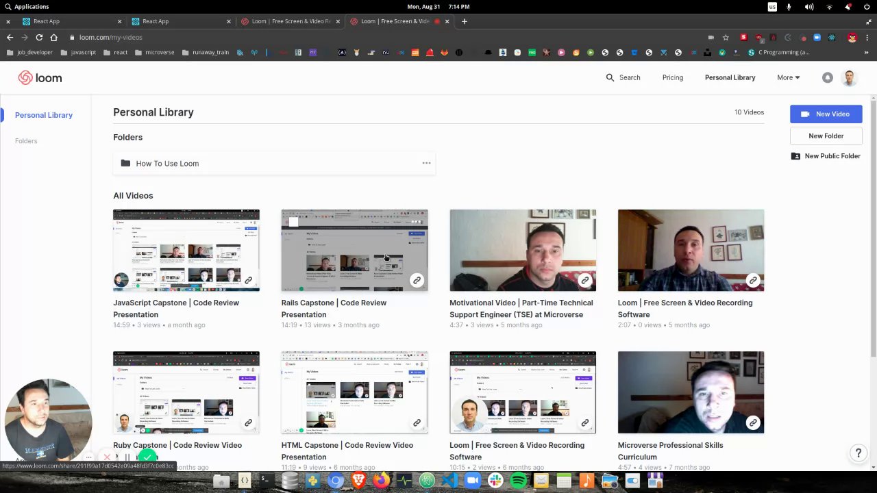The height and width of the screenshot is (493, 877).
Task: Copy link for Rails Capstone video
Action: [x=417, y=280]
